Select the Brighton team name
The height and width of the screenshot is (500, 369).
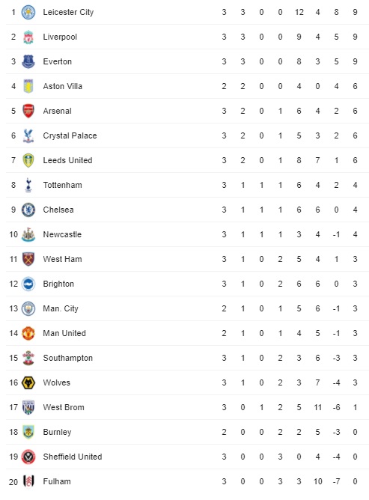coord(58,284)
